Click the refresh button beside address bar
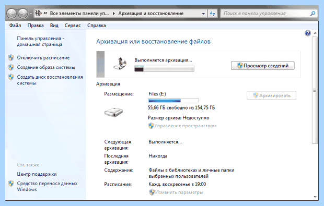Viewport: 324px width, 206px height. pyautogui.click(x=212, y=14)
